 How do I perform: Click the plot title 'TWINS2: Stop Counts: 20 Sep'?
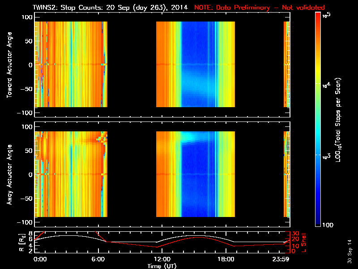pyautogui.click(x=81, y=8)
